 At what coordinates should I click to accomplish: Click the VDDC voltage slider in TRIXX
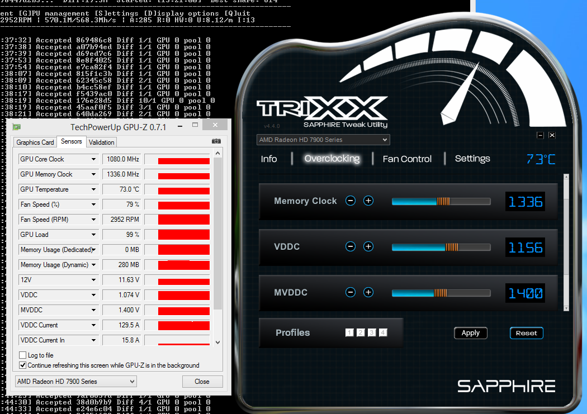click(x=441, y=247)
